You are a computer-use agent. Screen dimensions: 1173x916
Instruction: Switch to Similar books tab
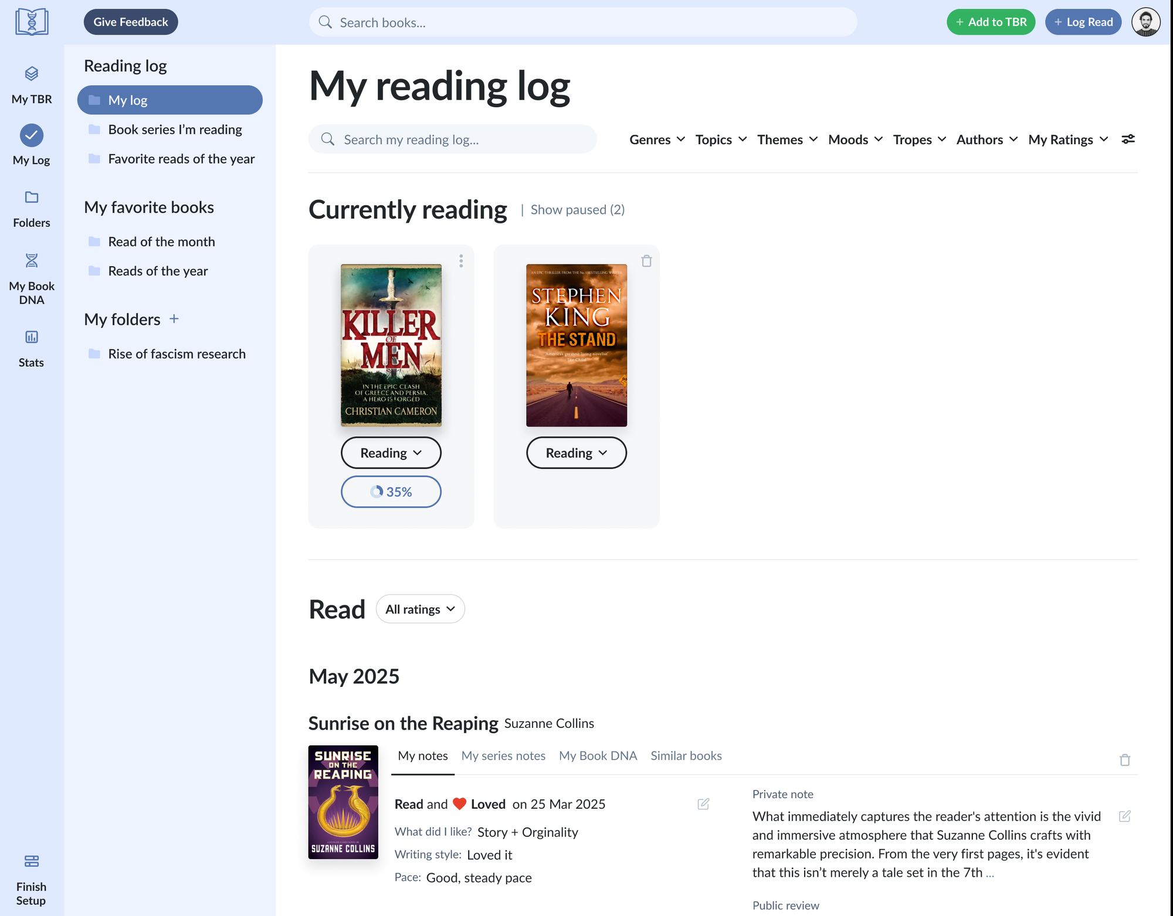pyautogui.click(x=686, y=755)
